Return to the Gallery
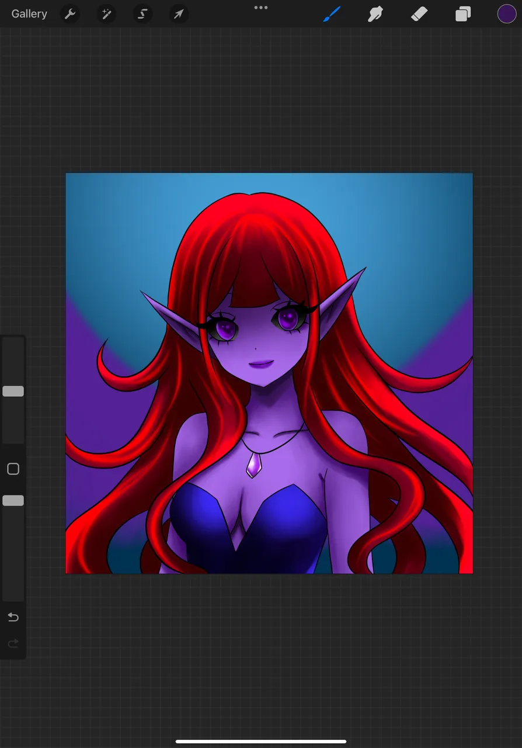Viewport: 522px width, 748px height. [x=29, y=14]
